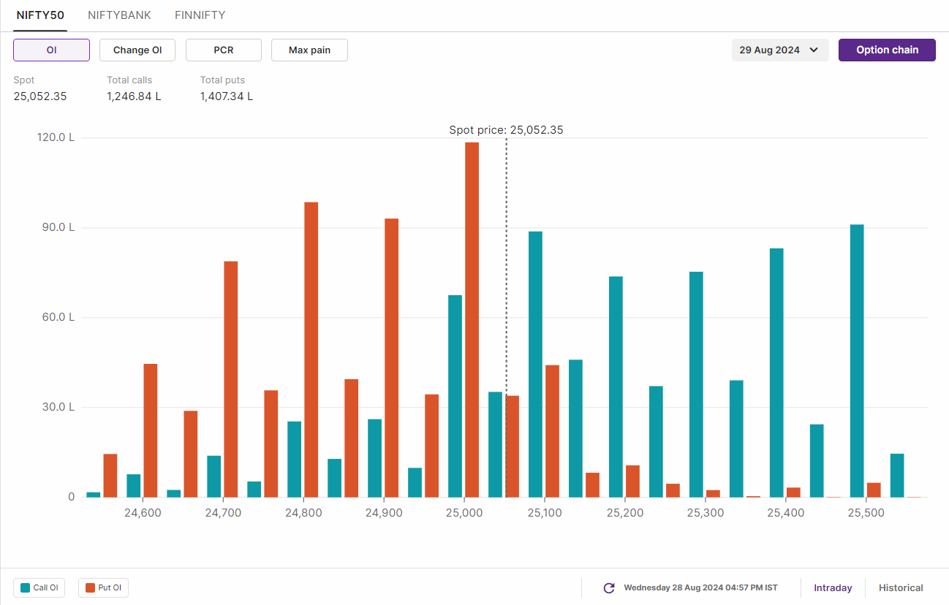Click the 25,000 strike axis label
The height and width of the screenshot is (605, 949).
[x=464, y=513]
